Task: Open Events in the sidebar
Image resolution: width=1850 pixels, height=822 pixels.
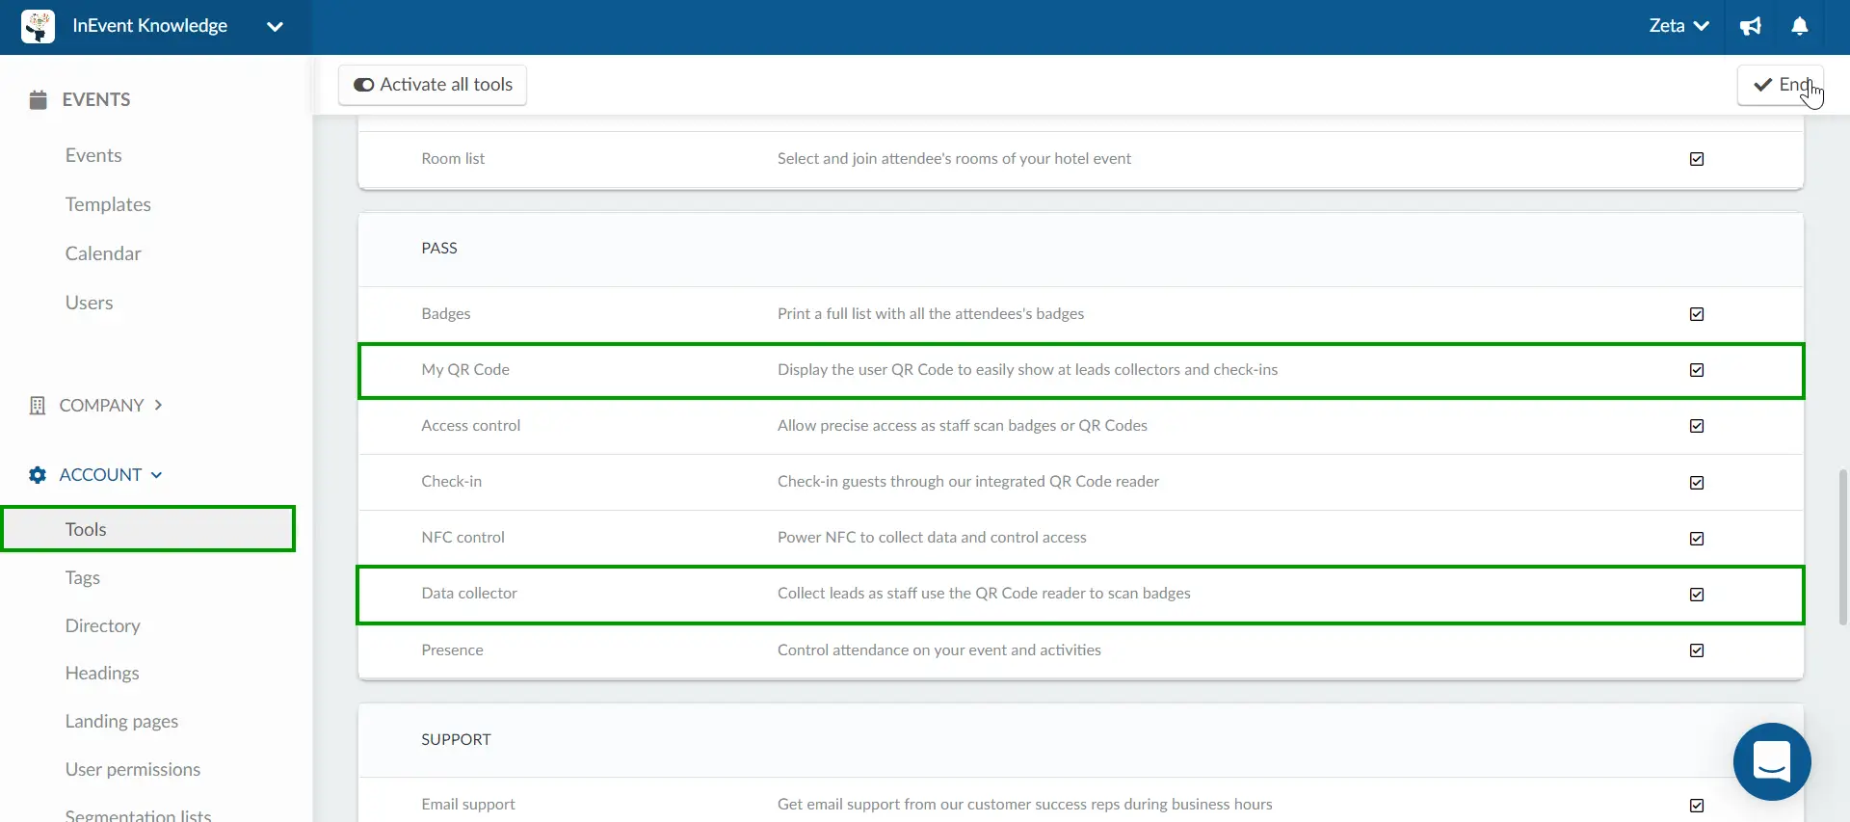Action: (x=93, y=155)
